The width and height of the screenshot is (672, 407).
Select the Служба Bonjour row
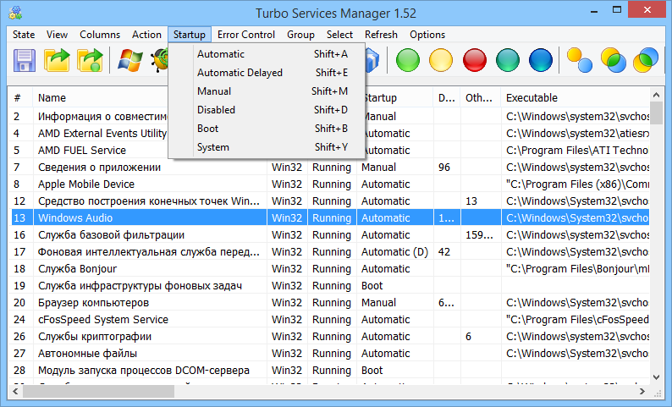tap(329, 268)
